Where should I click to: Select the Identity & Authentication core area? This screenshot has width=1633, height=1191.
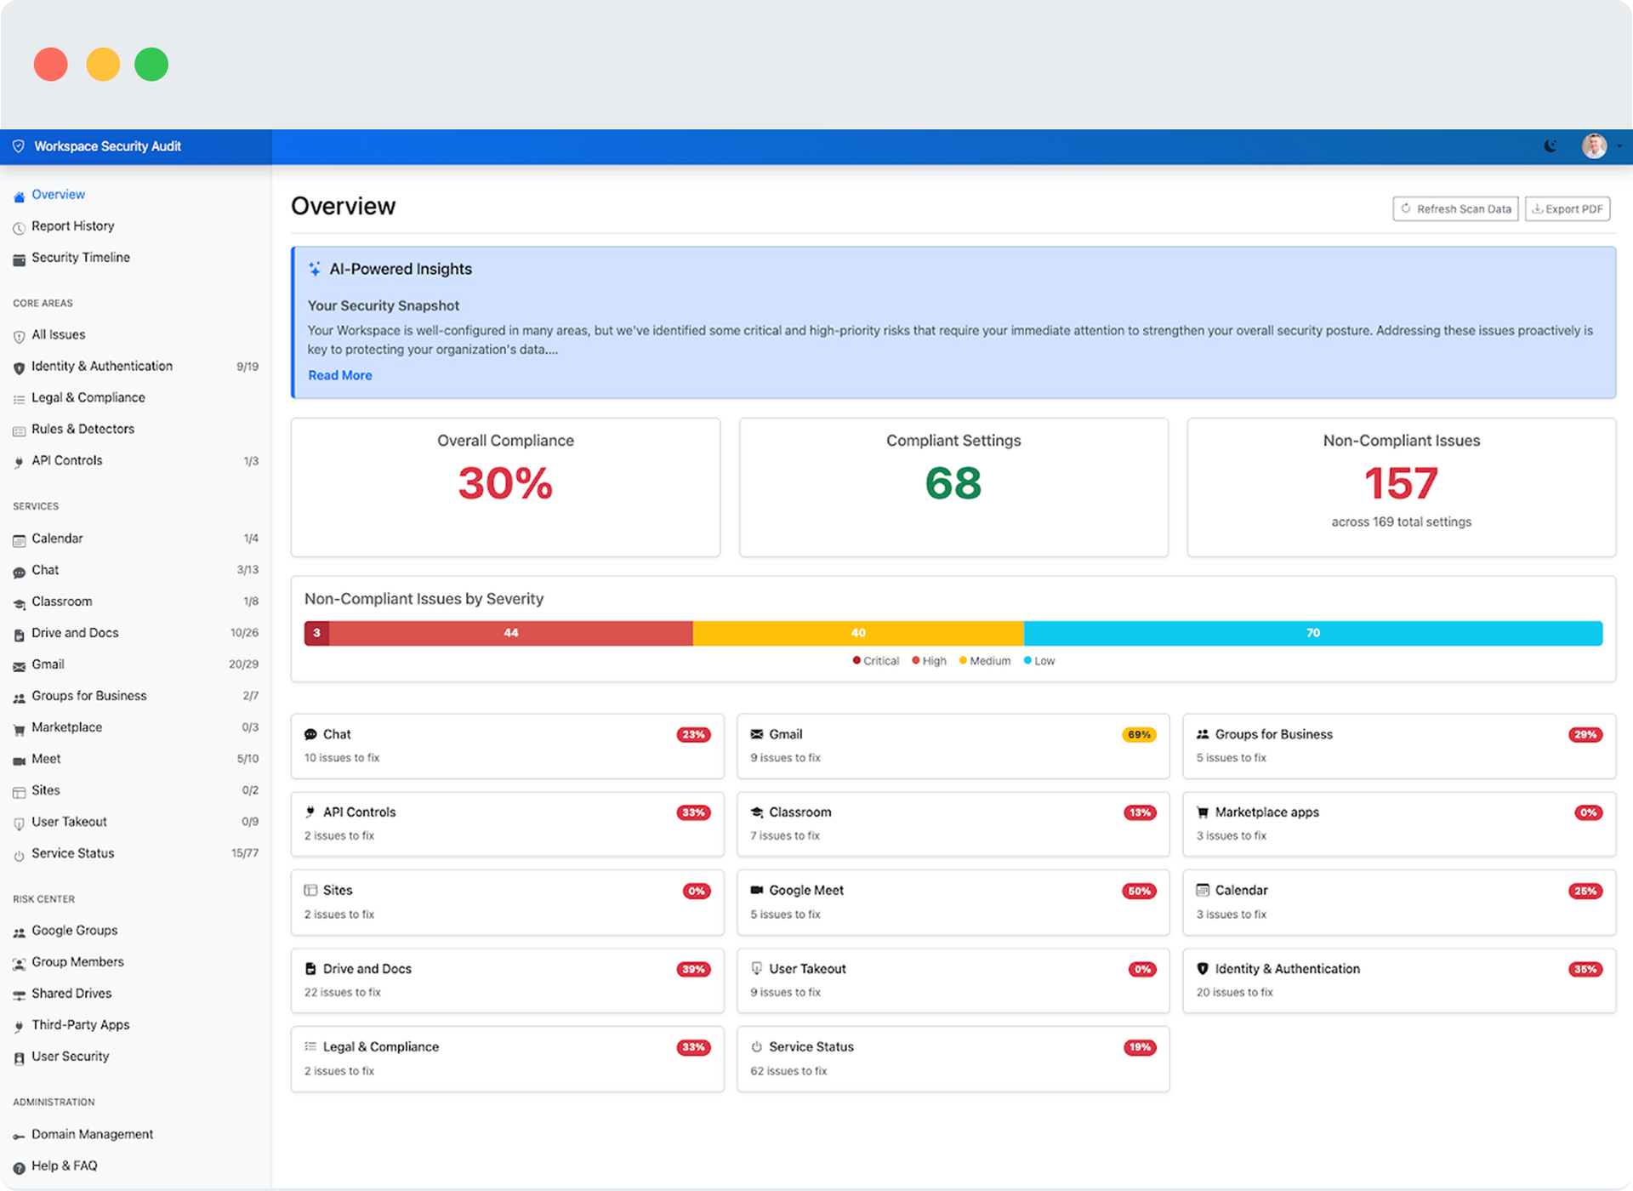pos(102,366)
